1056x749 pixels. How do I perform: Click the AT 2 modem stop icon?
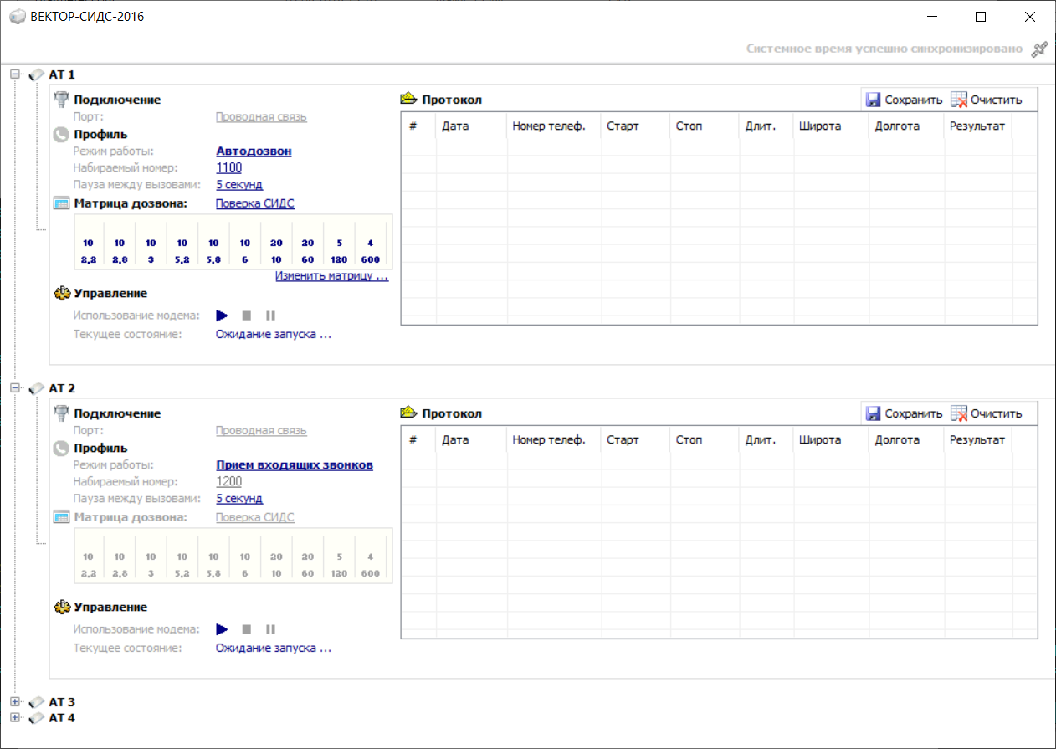coord(247,629)
